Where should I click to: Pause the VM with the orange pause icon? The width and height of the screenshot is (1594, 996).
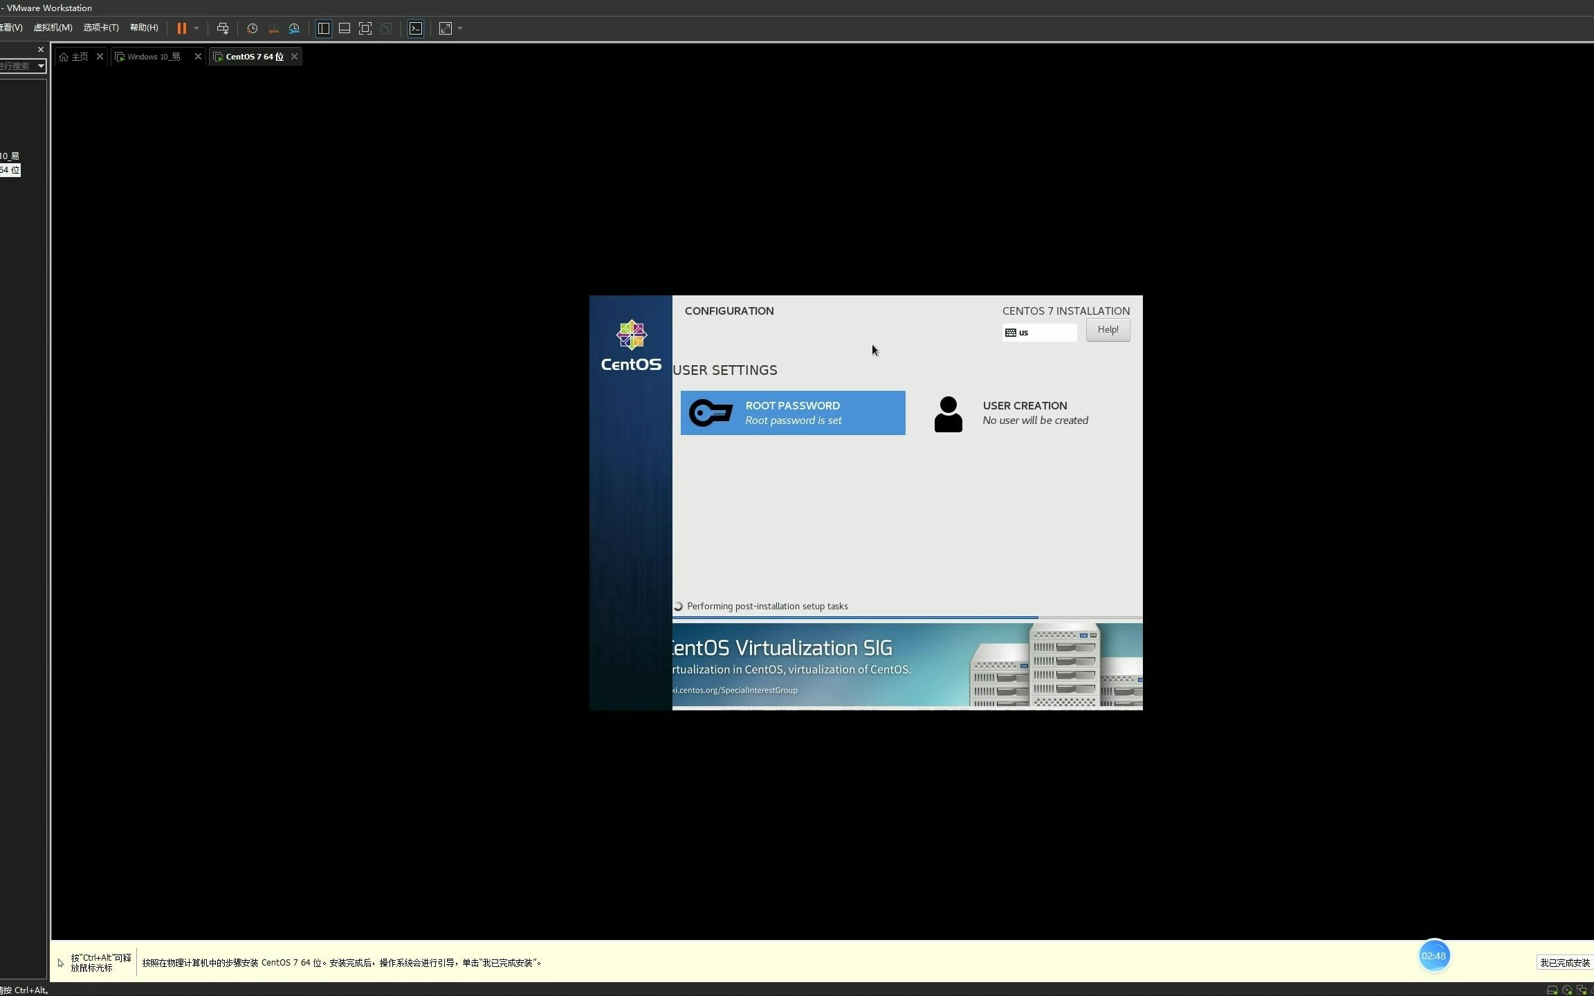tap(181, 28)
